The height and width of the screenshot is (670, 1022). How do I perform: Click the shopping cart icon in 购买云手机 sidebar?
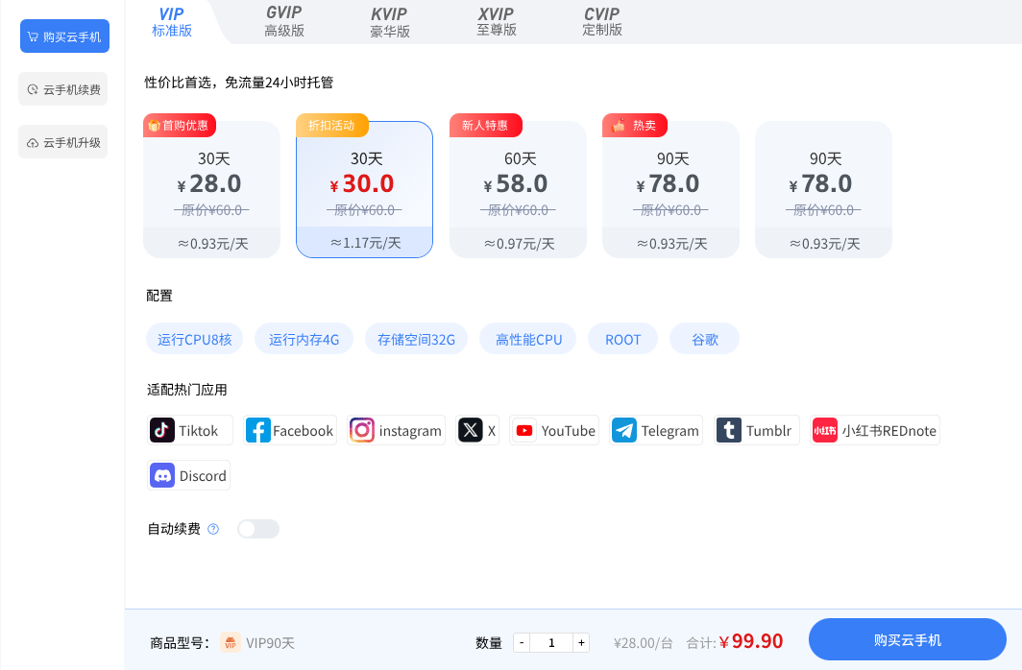[33, 36]
